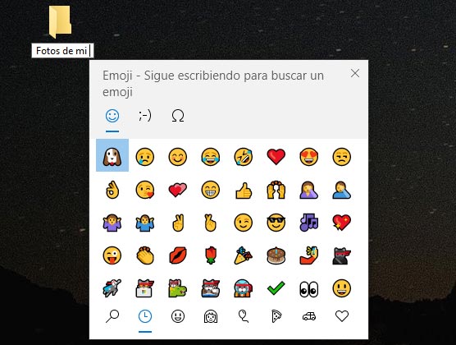Select the dog face emoji
This screenshot has width=456, height=345.
pos(112,155)
